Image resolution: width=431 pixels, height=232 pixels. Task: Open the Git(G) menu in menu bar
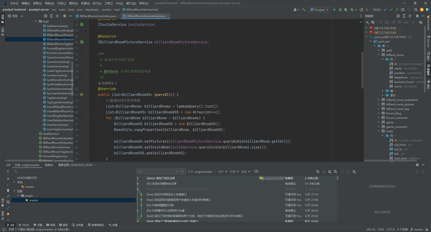[x=119, y=3]
